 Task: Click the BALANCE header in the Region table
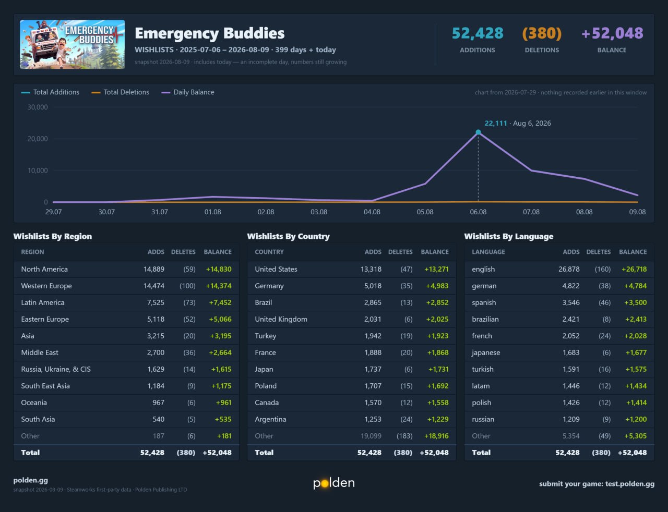click(218, 252)
